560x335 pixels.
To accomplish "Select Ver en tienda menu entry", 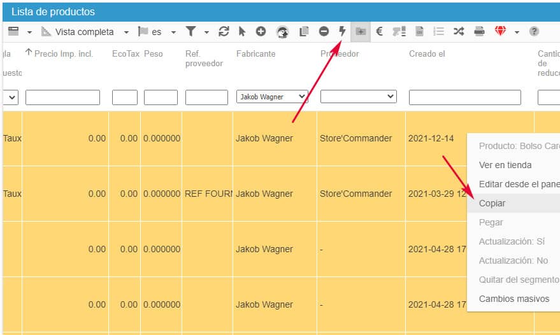I will click(x=505, y=165).
